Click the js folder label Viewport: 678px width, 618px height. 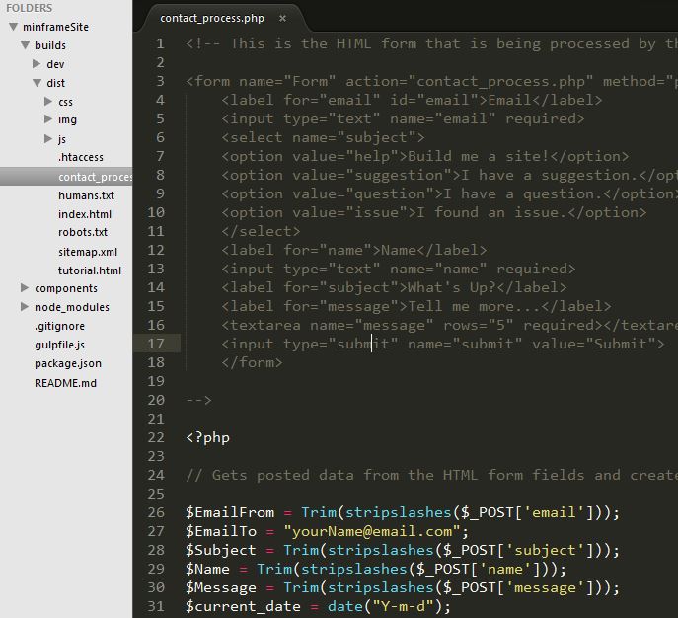click(62, 139)
